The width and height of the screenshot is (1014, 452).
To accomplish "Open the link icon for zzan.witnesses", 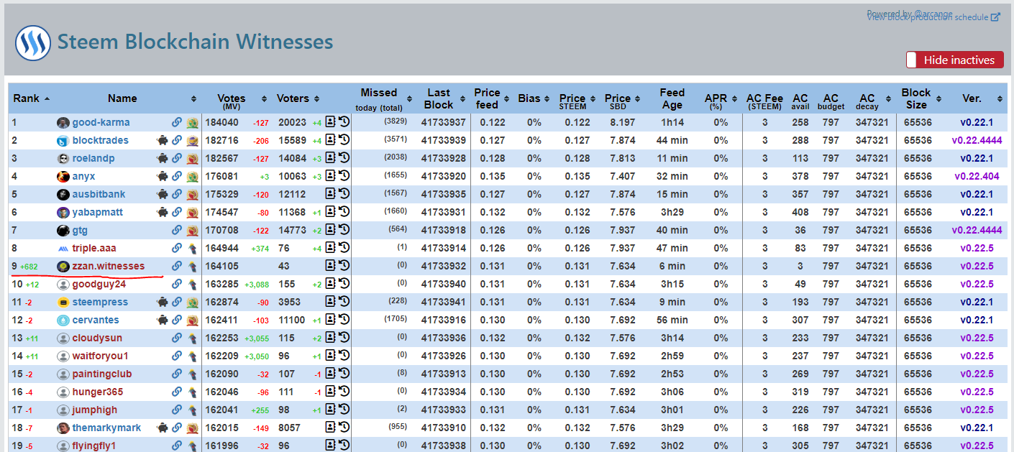I will (177, 266).
